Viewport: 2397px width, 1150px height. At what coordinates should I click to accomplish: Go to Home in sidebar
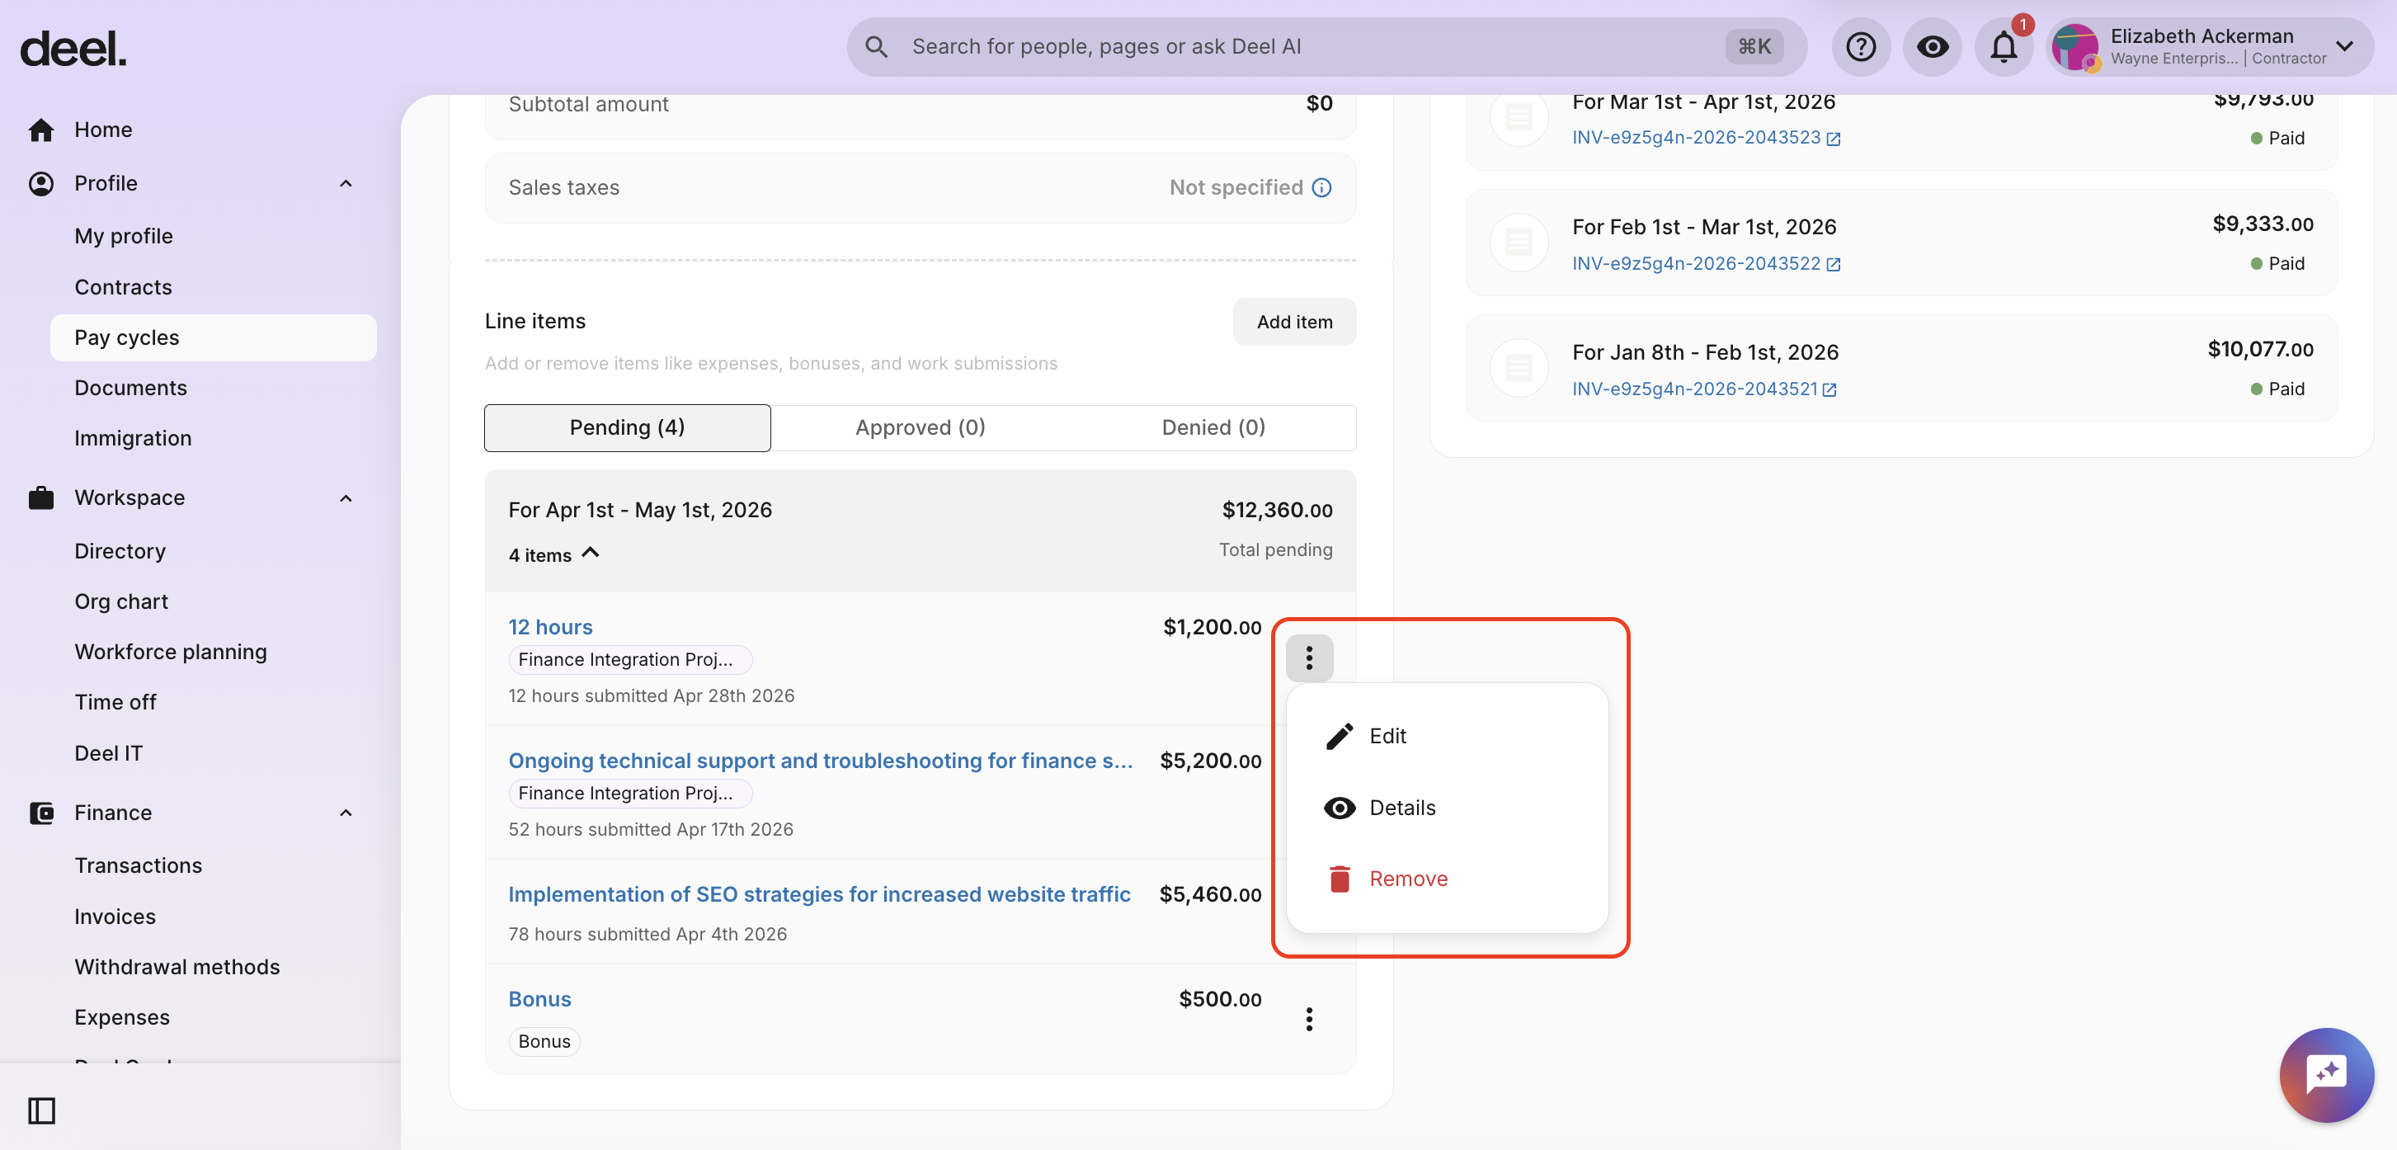[103, 130]
